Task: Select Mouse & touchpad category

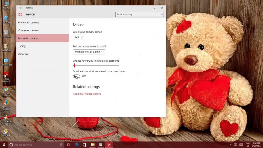Action: (x=43, y=38)
